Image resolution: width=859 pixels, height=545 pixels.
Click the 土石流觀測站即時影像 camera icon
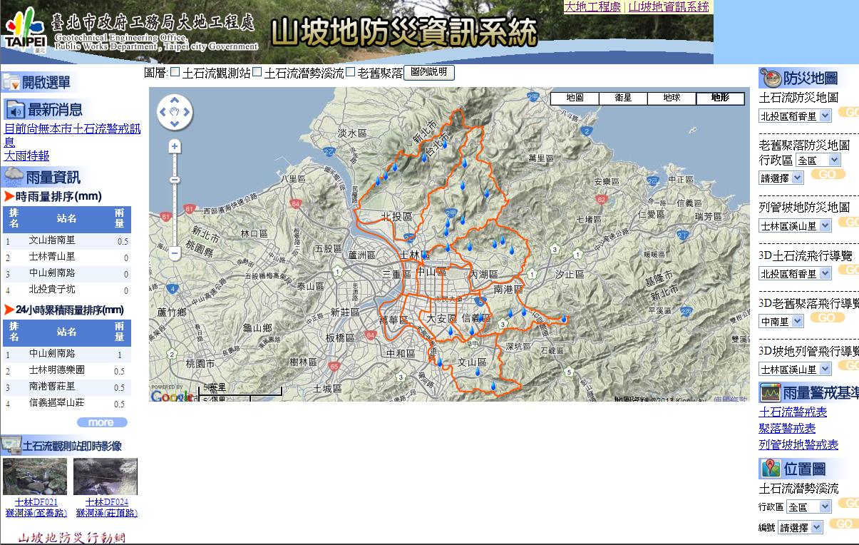pos(11,445)
